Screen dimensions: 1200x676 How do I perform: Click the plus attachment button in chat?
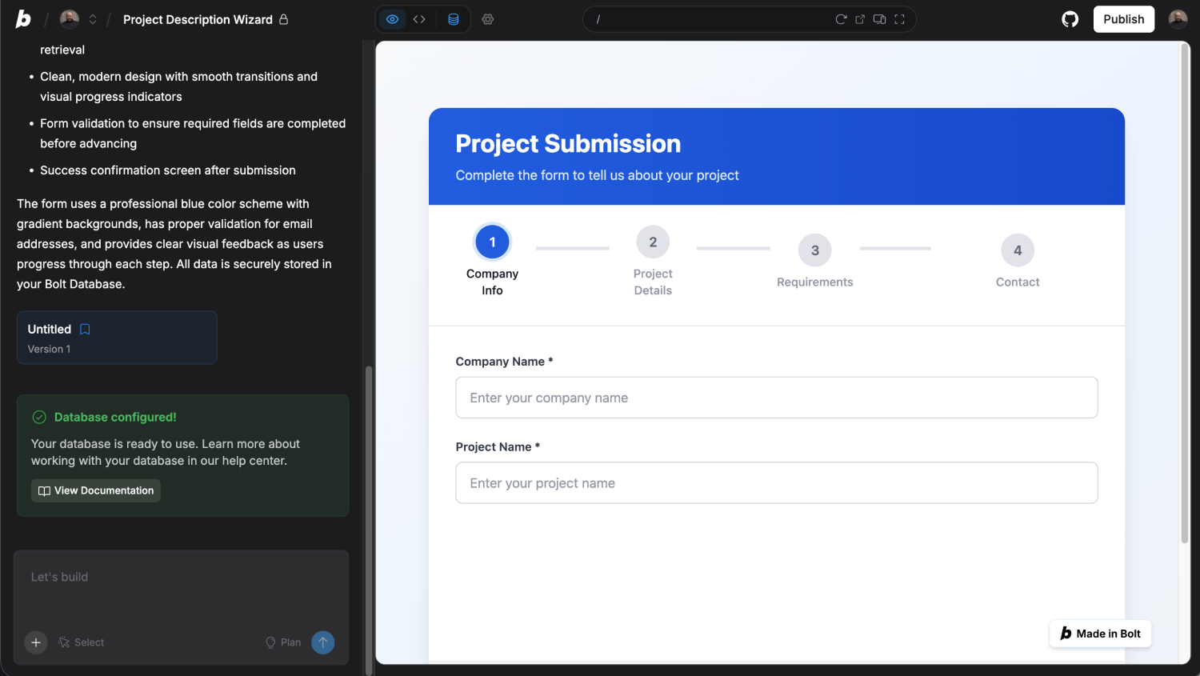pyautogui.click(x=35, y=642)
